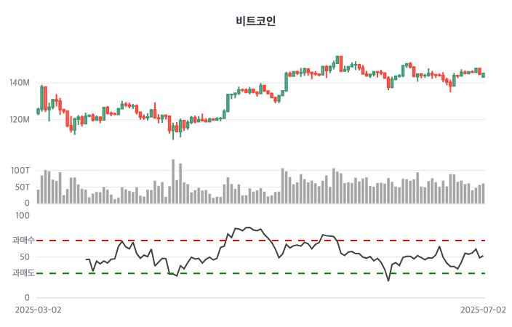This screenshot has height=327, width=512.
Task: Click the bottom 0 label of RSI axis
Action: (x=27, y=297)
